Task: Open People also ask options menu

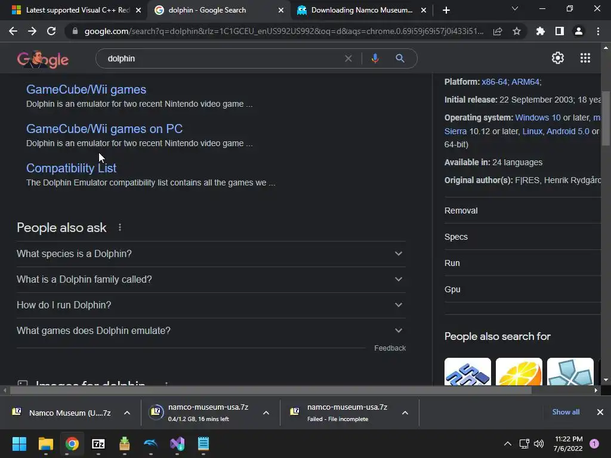Action: coord(119,227)
